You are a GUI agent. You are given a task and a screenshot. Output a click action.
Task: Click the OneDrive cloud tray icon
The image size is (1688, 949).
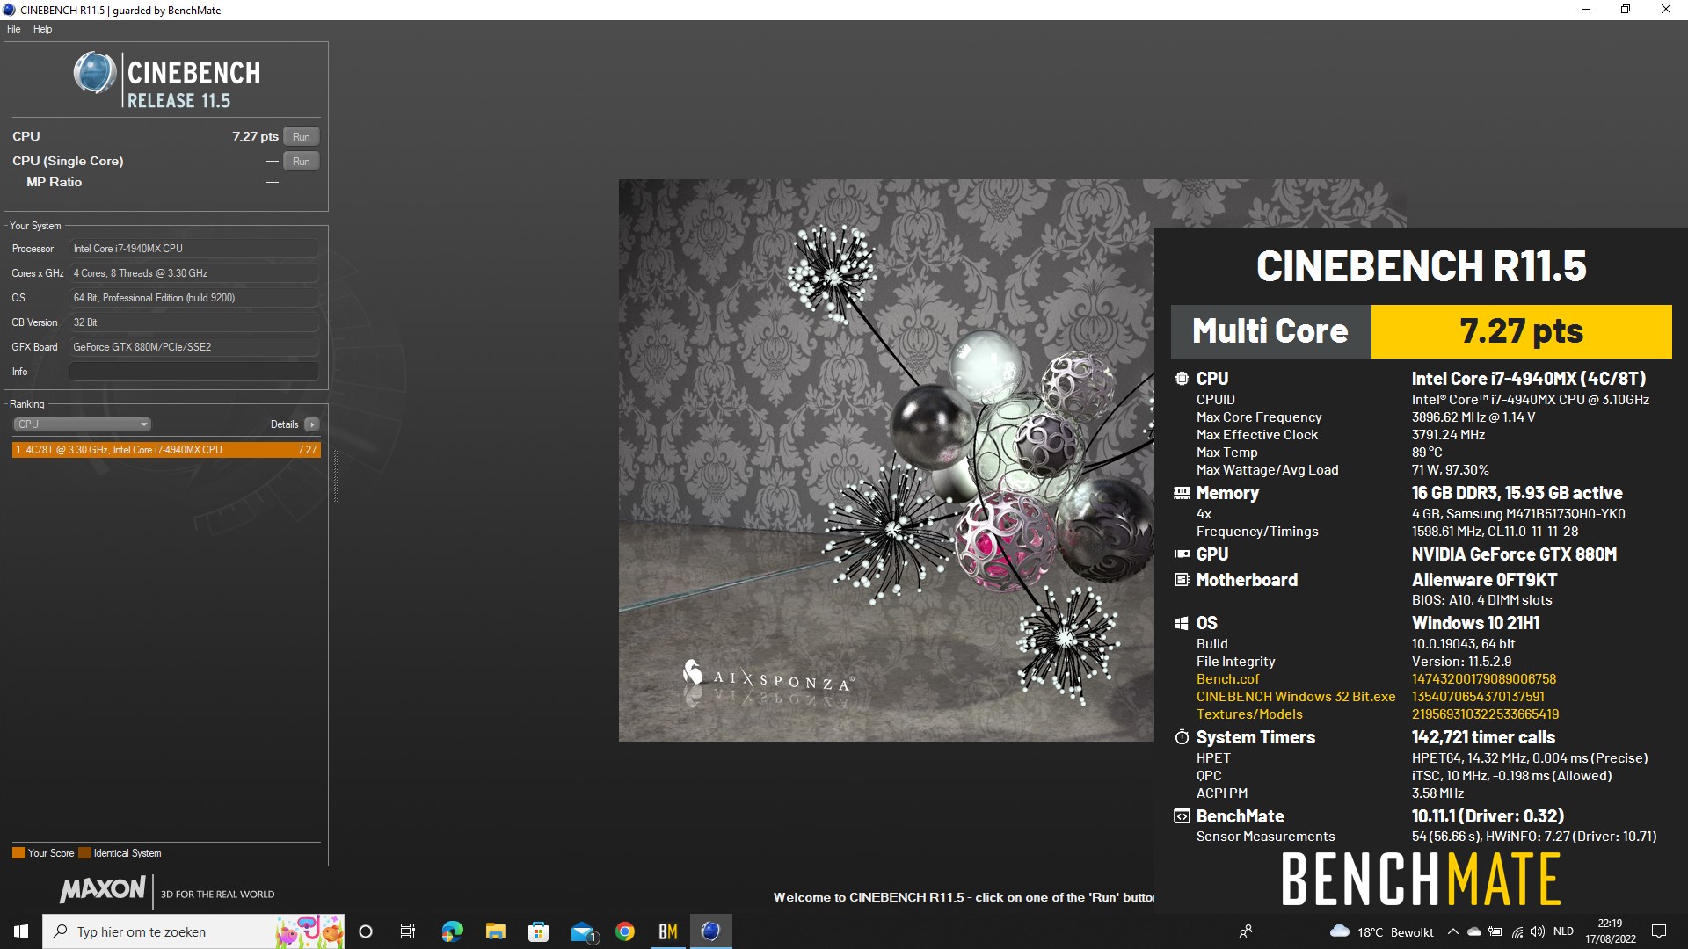click(1474, 931)
